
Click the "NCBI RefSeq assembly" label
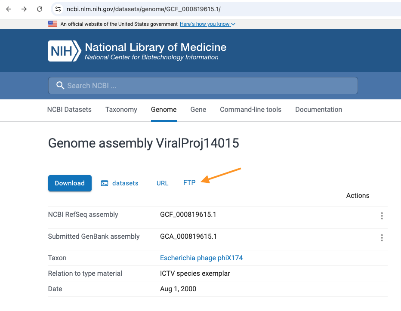pos(83,214)
